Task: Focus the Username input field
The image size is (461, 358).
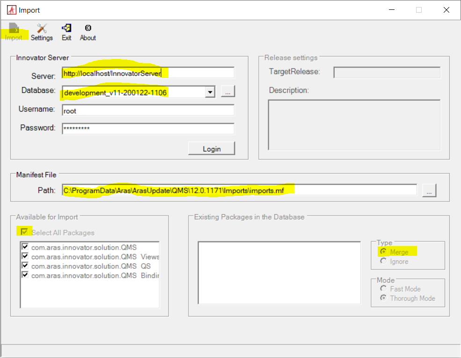Action: pyautogui.click(x=148, y=111)
